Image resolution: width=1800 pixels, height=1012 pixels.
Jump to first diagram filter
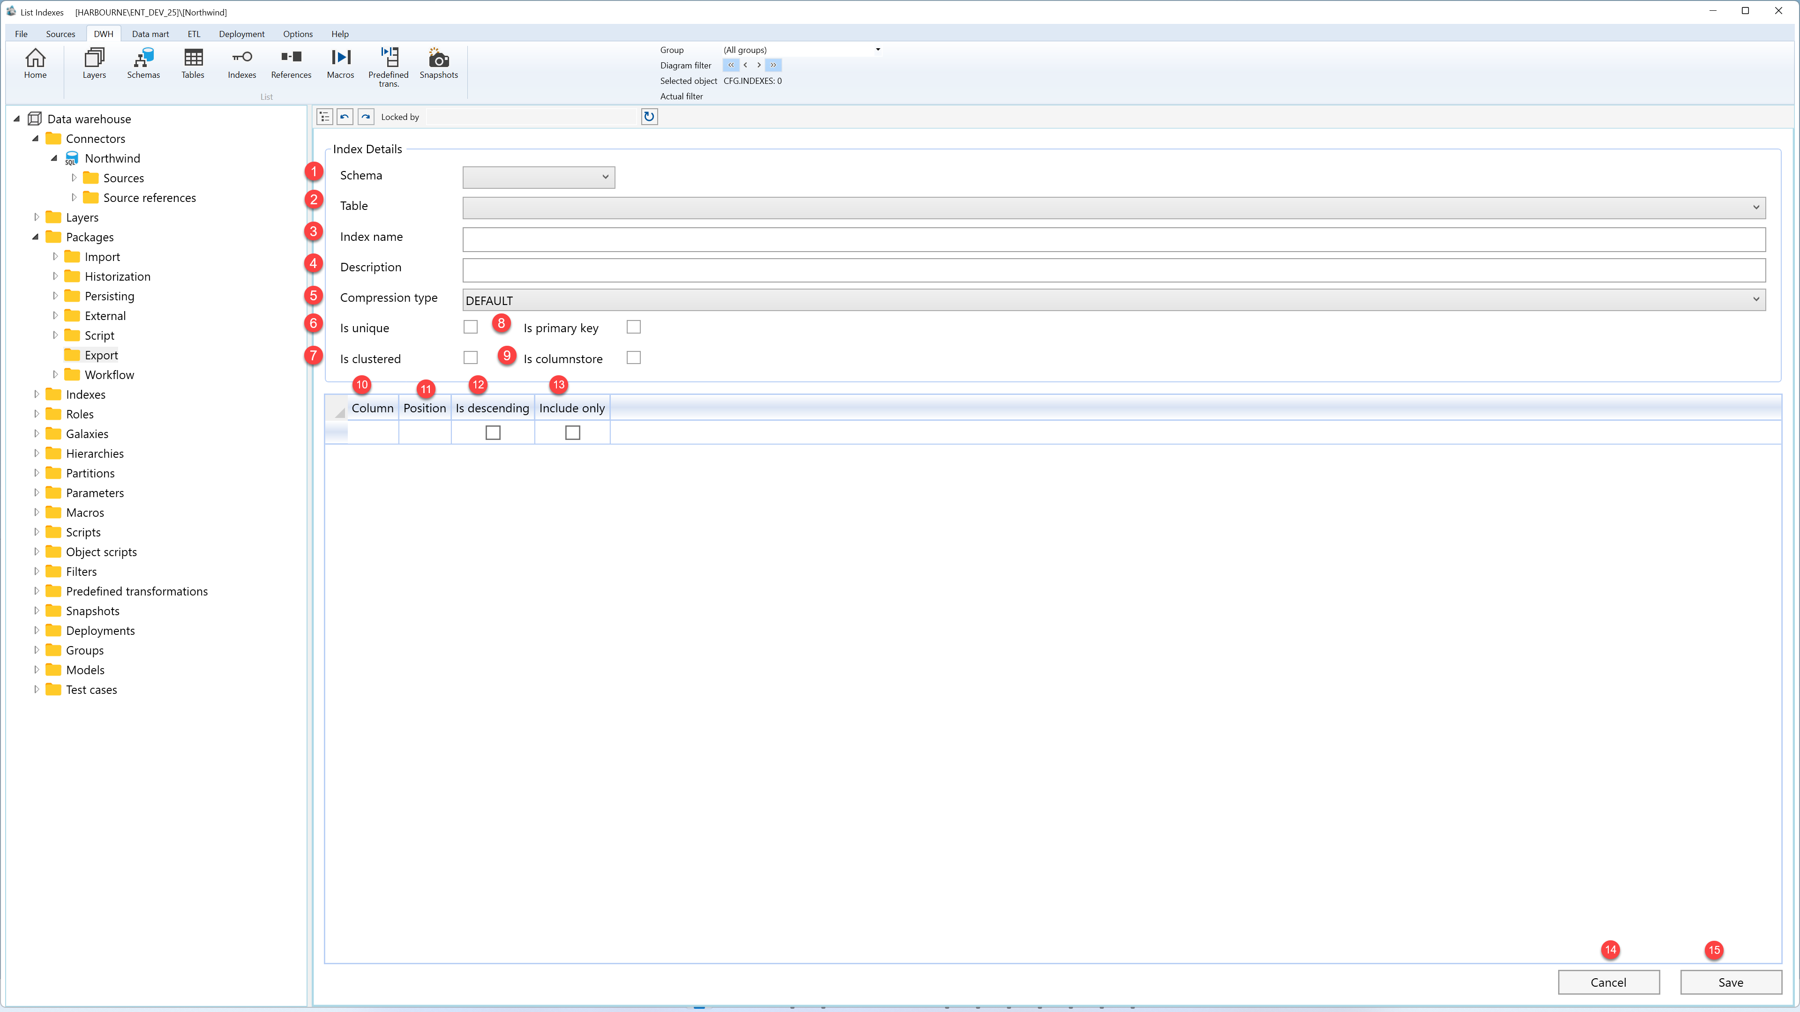point(731,65)
